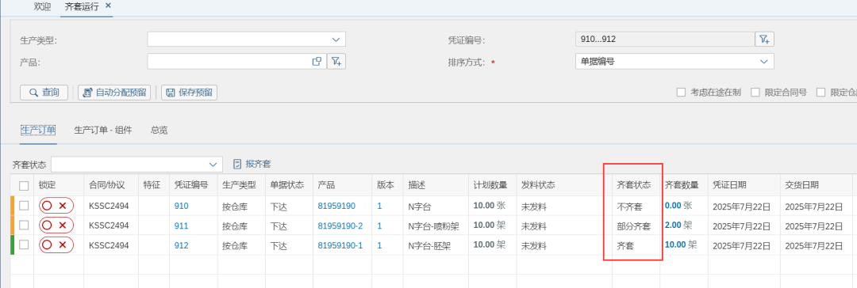Switch to the 总览 tab

click(x=159, y=130)
